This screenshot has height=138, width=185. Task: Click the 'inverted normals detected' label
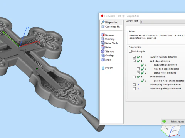point(163,57)
